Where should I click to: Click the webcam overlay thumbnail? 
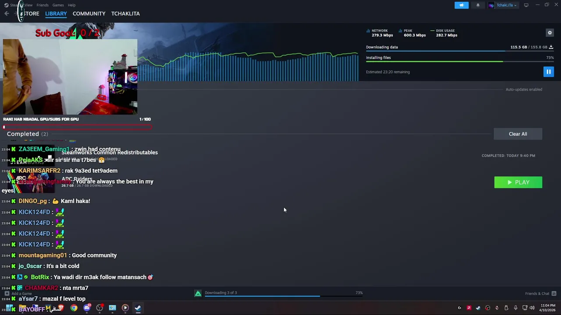(x=70, y=77)
